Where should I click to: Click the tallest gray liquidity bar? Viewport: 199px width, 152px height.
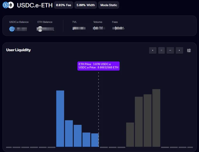click(156, 118)
